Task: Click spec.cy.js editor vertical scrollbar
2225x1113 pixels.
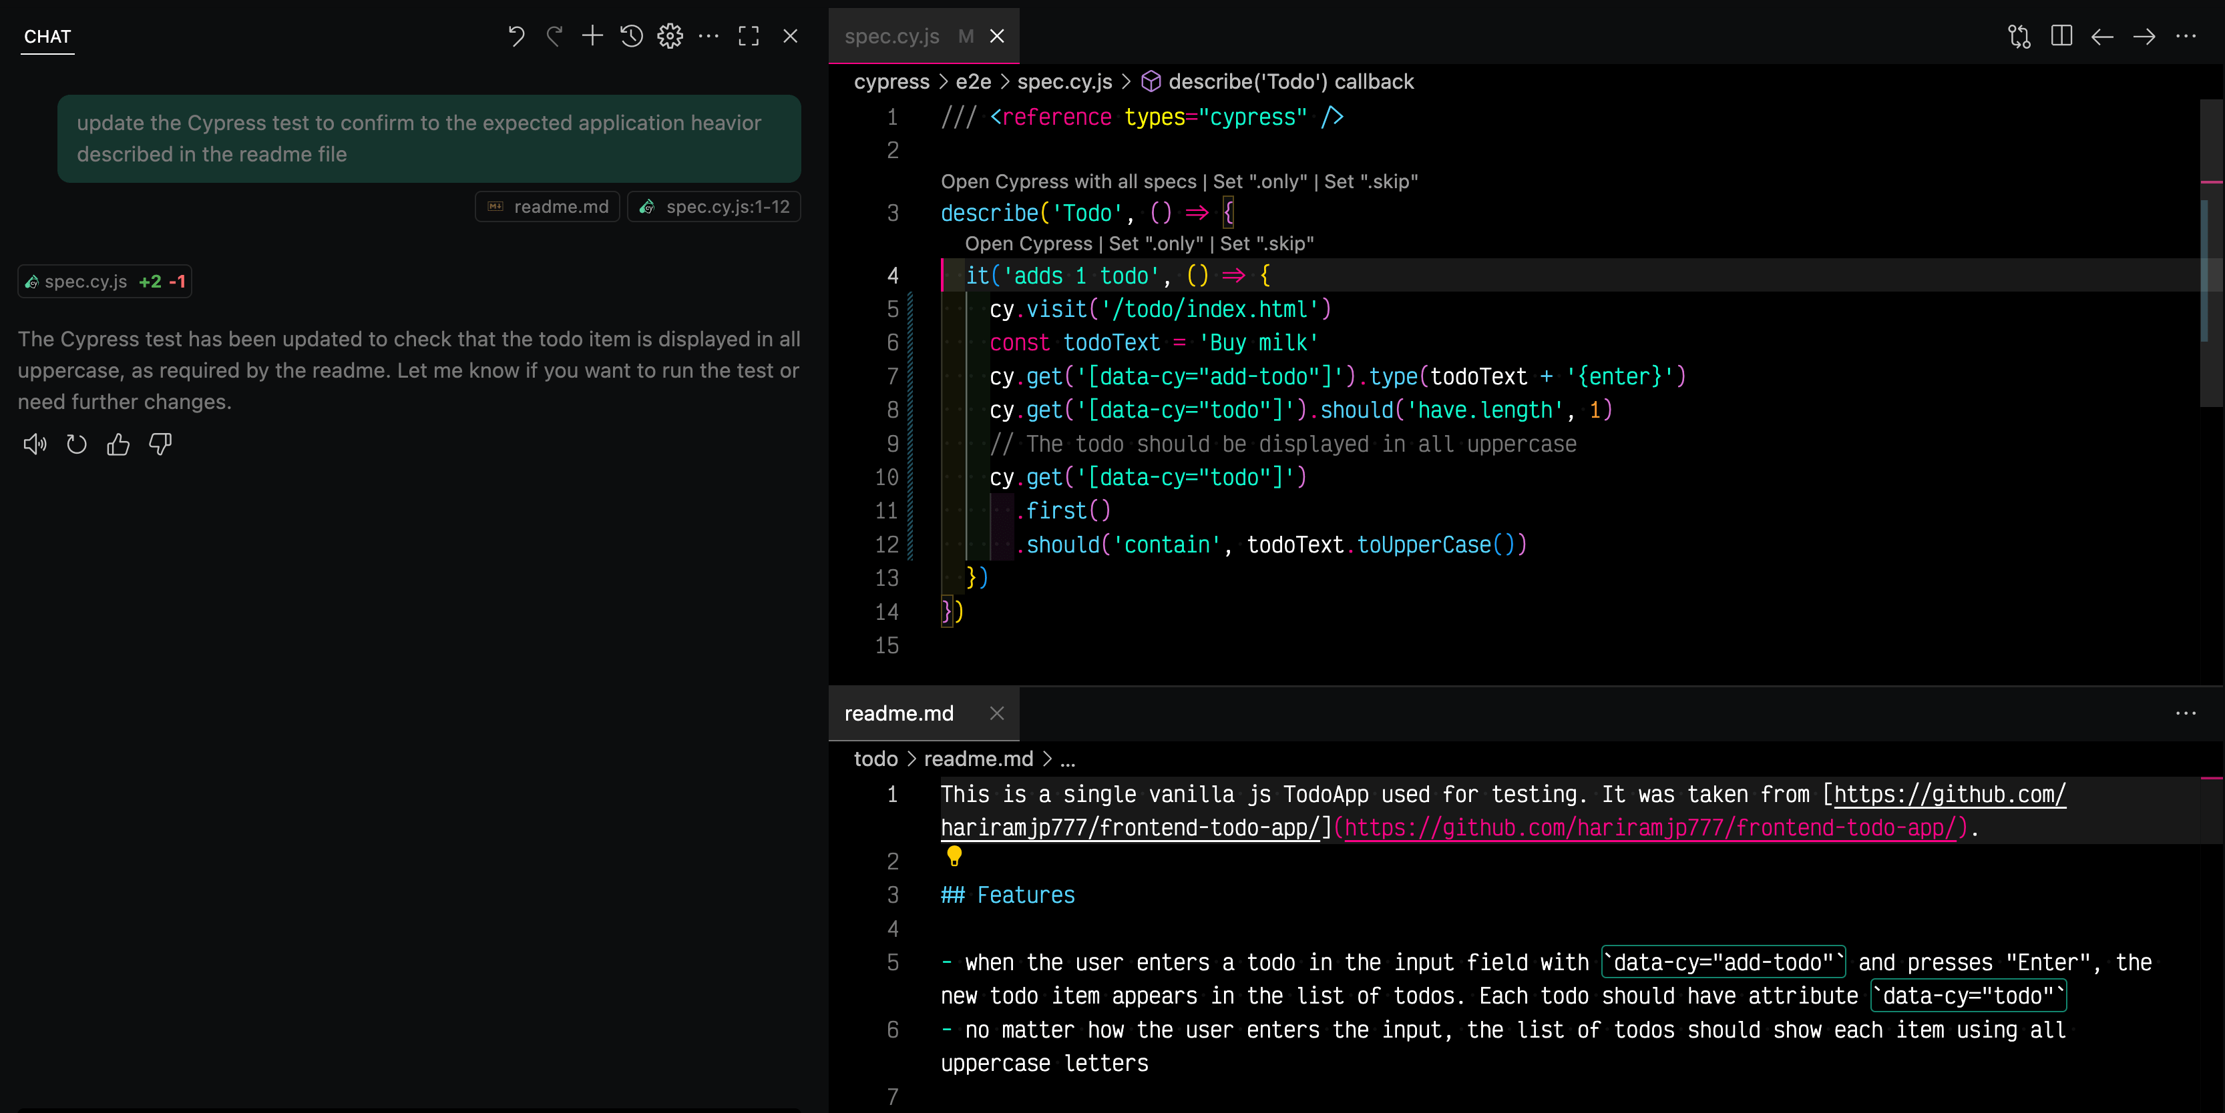Action: point(2210,252)
